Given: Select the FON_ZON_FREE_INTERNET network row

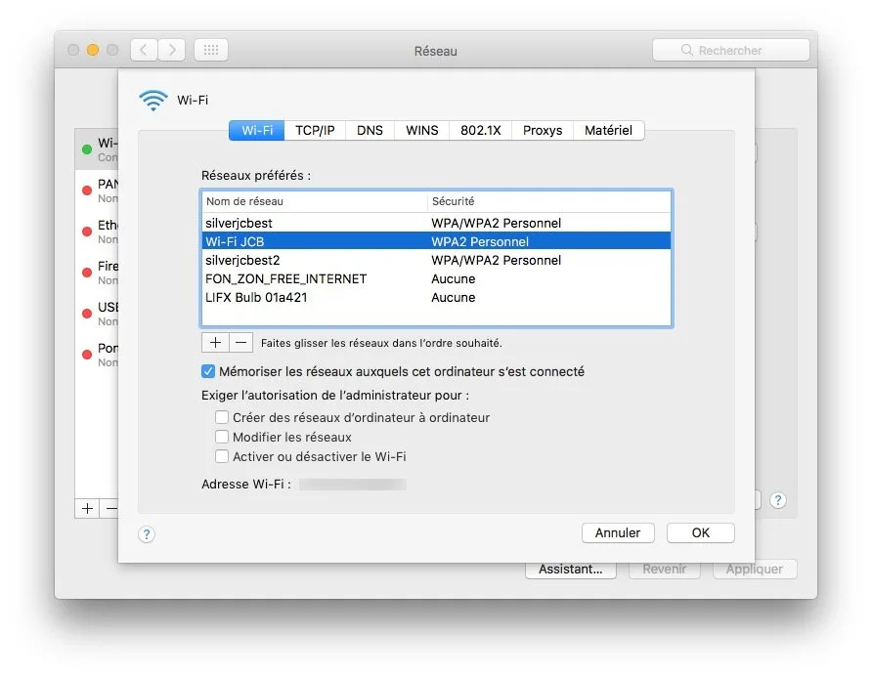Looking at the screenshot, I should 437,278.
